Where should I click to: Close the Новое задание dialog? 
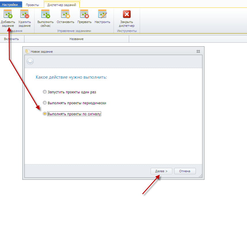pos(198,52)
